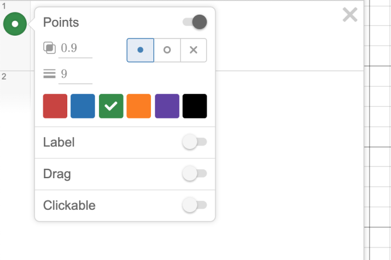Click the green point style icon
Image resolution: width=391 pixels, height=260 pixels.
tap(15, 24)
